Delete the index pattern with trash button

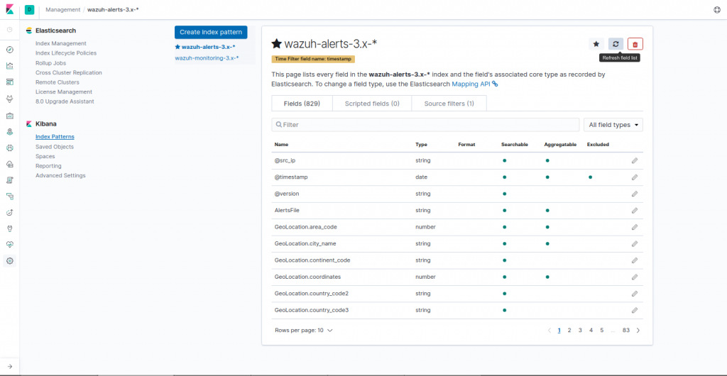(x=635, y=44)
